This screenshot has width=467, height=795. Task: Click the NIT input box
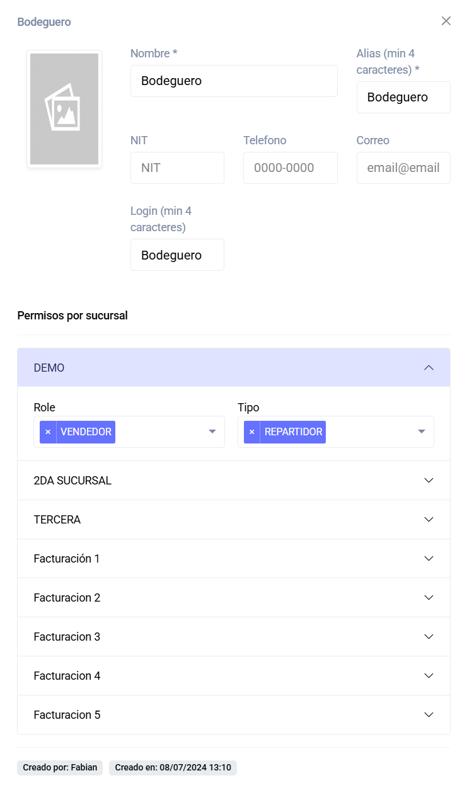(177, 168)
